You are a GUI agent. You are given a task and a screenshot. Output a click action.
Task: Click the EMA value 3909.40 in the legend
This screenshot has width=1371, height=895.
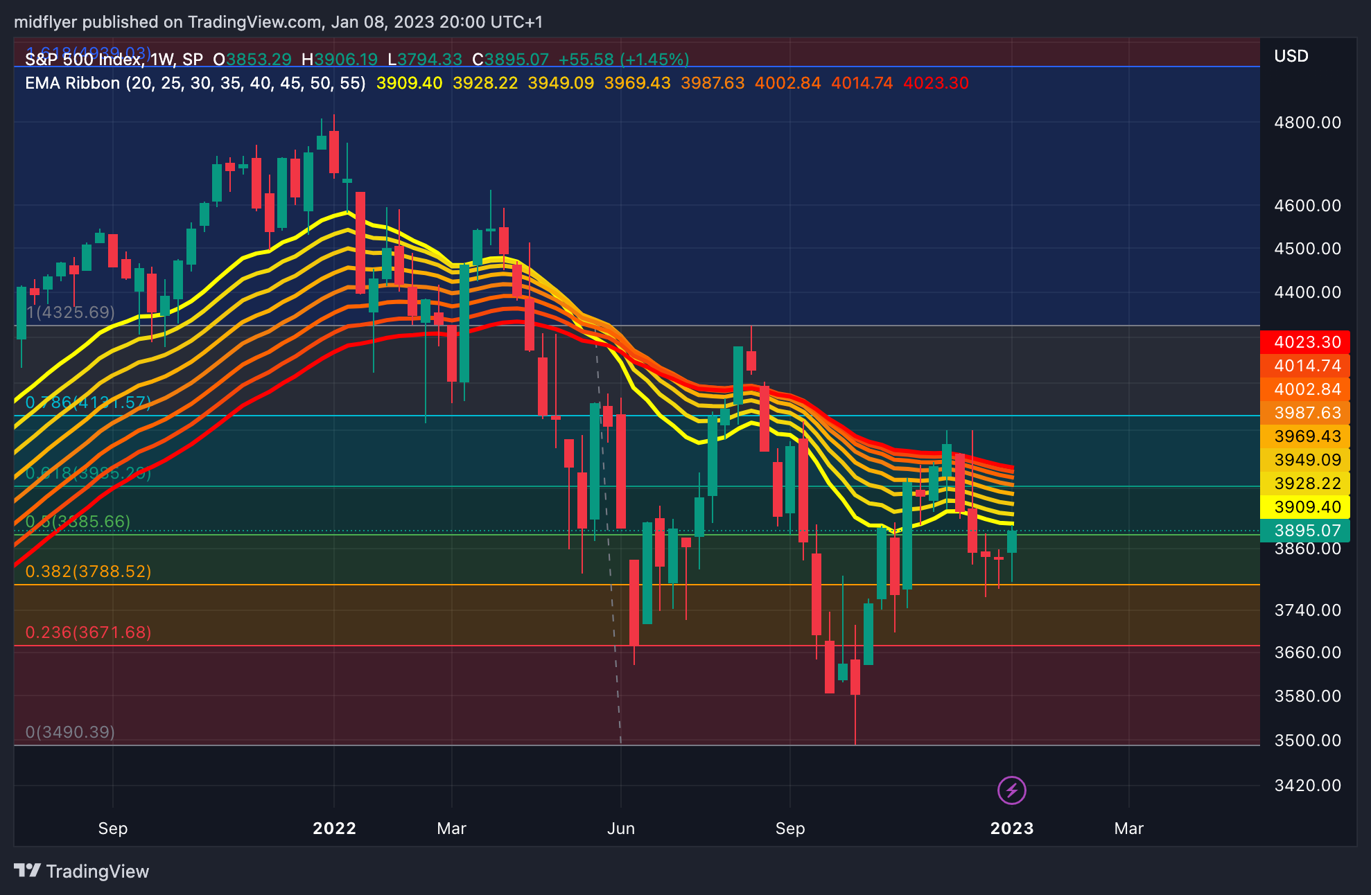pos(409,83)
